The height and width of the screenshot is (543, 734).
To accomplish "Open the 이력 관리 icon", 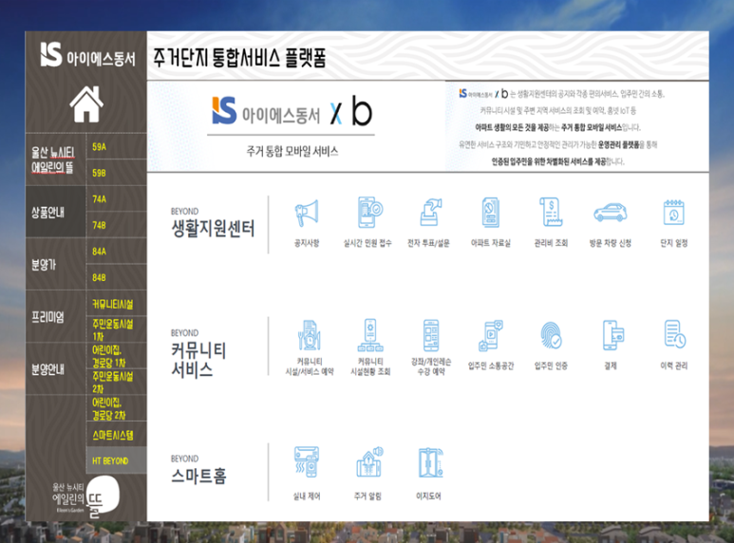I will coord(674,334).
